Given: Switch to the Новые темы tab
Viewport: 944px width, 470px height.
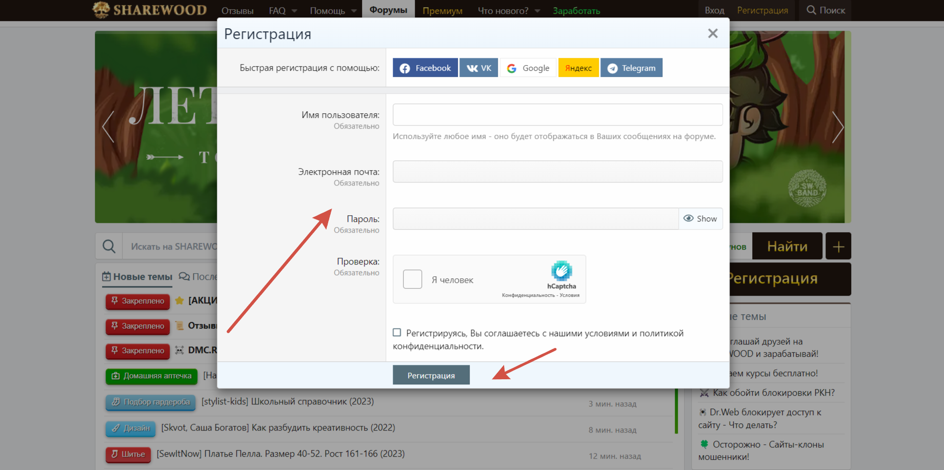Looking at the screenshot, I should [137, 277].
